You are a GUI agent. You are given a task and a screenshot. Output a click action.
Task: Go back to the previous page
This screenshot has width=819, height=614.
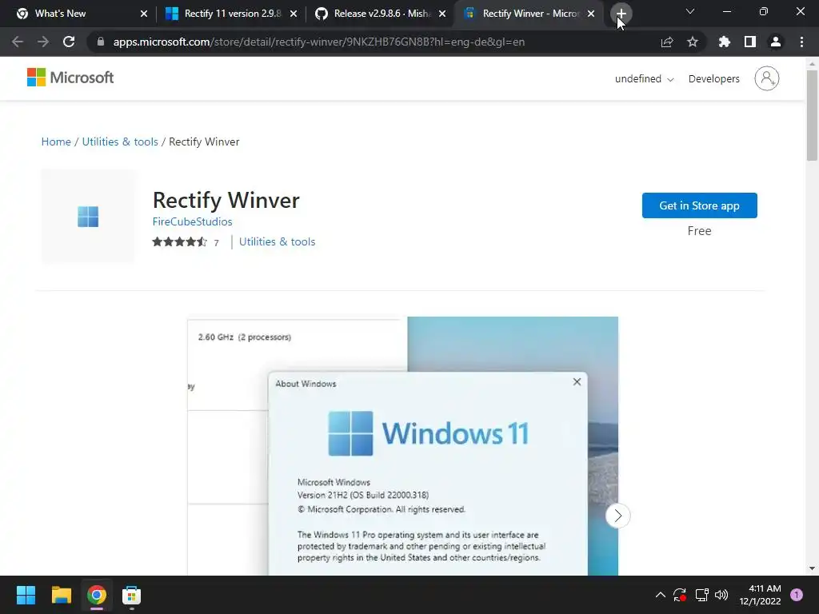pyautogui.click(x=18, y=42)
